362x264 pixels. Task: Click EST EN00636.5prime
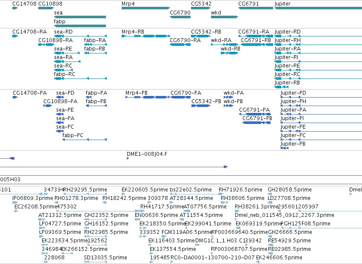(157, 215)
